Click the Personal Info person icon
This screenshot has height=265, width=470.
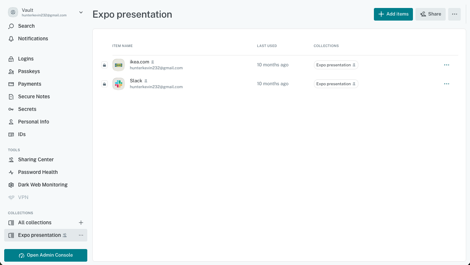point(11,122)
